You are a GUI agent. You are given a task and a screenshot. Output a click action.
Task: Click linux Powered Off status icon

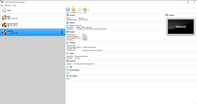coord(8,18)
